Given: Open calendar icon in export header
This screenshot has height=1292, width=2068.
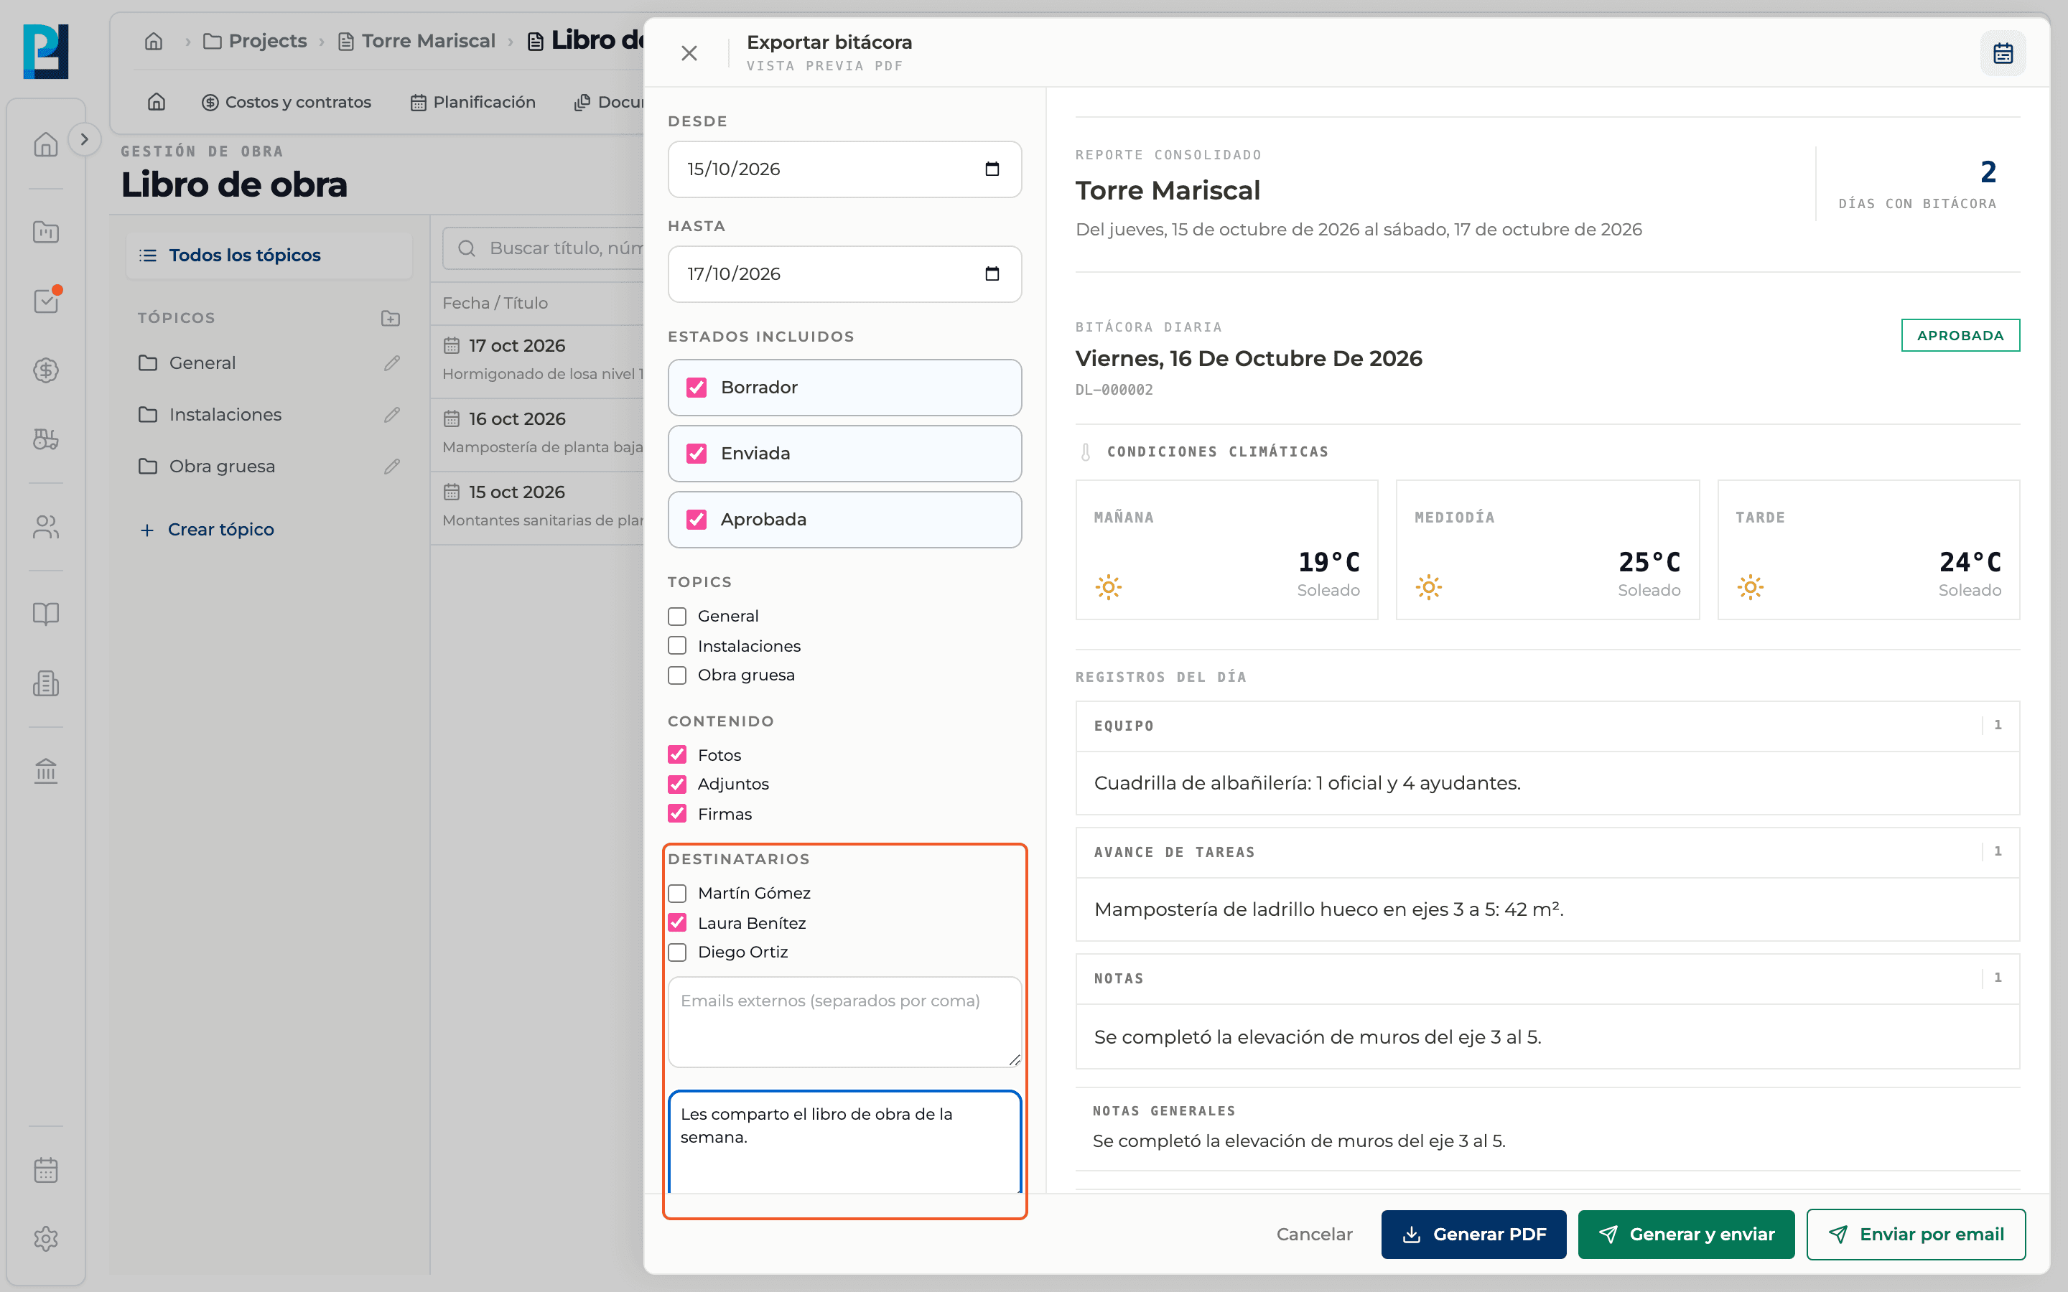Looking at the screenshot, I should [2002, 53].
